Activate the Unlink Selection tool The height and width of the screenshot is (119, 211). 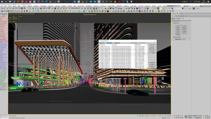(x=10, y=8)
